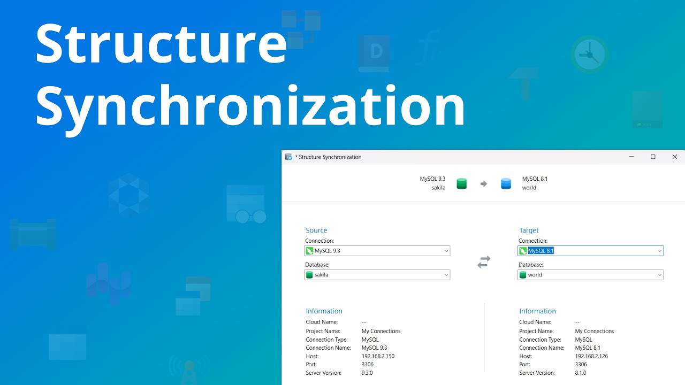The height and width of the screenshot is (385, 685).
Task: Click the server version value 8.1.0
Action: 581,373
